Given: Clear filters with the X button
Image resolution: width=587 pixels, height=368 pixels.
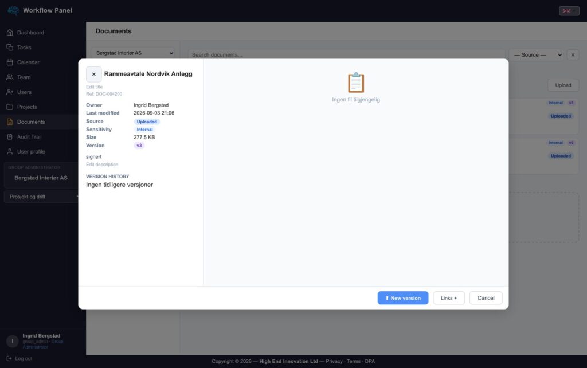Looking at the screenshot, I should 573,54.
